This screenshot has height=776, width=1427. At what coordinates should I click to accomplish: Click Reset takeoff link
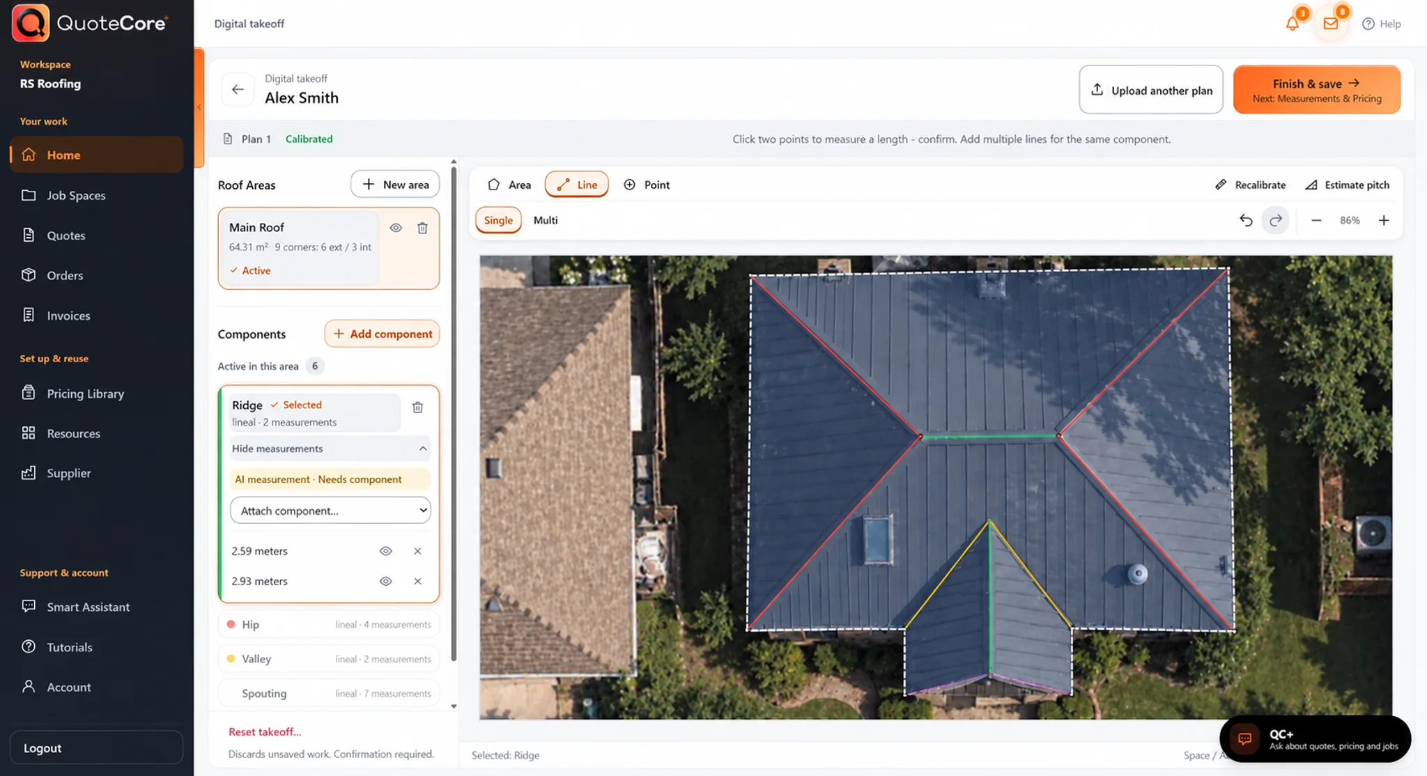265,731
